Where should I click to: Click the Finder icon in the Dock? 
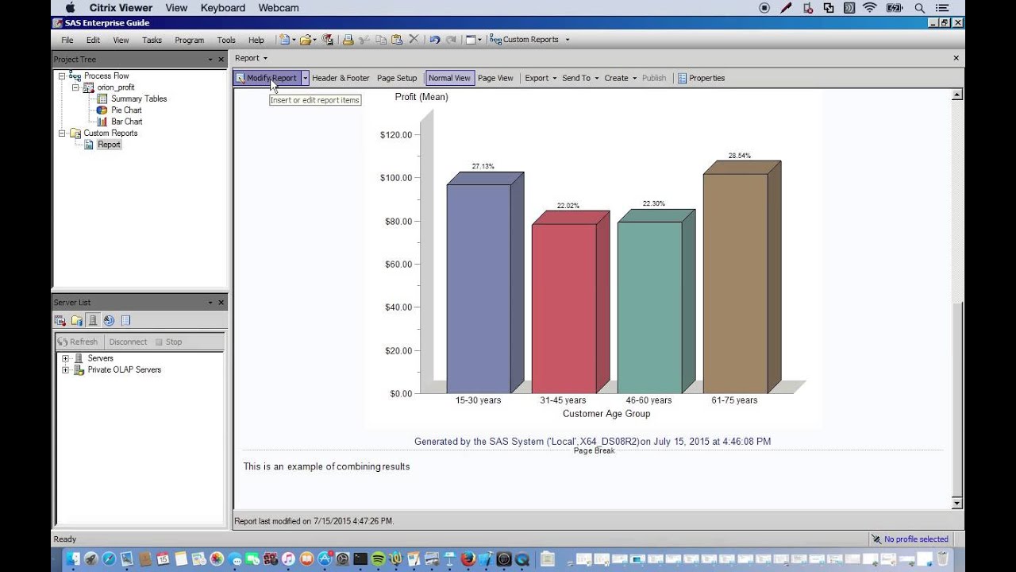72,559
